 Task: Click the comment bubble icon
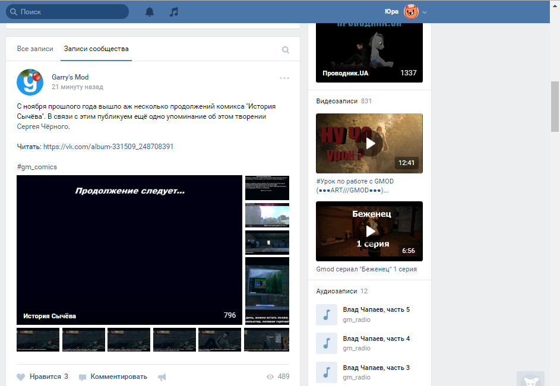pyautogui.click(x=83, y=377)
